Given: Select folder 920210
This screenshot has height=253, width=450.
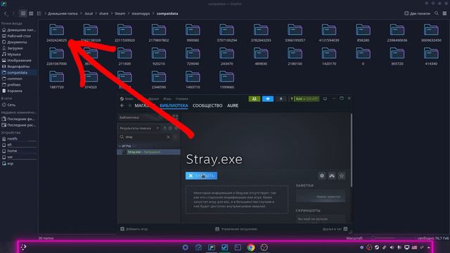Looking at the screenshot, I should 159,56.
